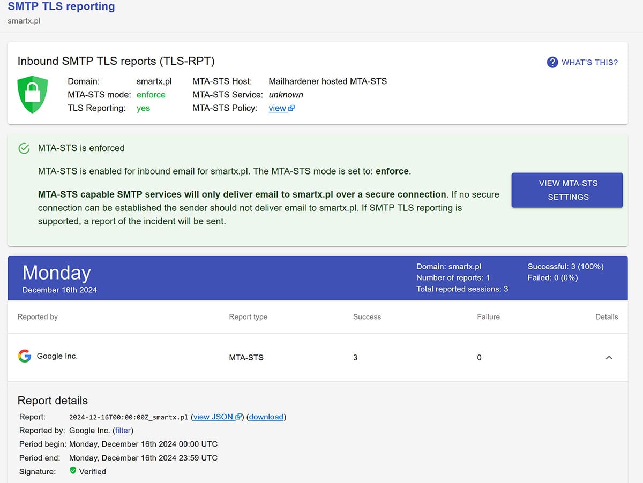Click the Success column header
Viewport: 643px width, 483px height.
(x=367, y=316)
